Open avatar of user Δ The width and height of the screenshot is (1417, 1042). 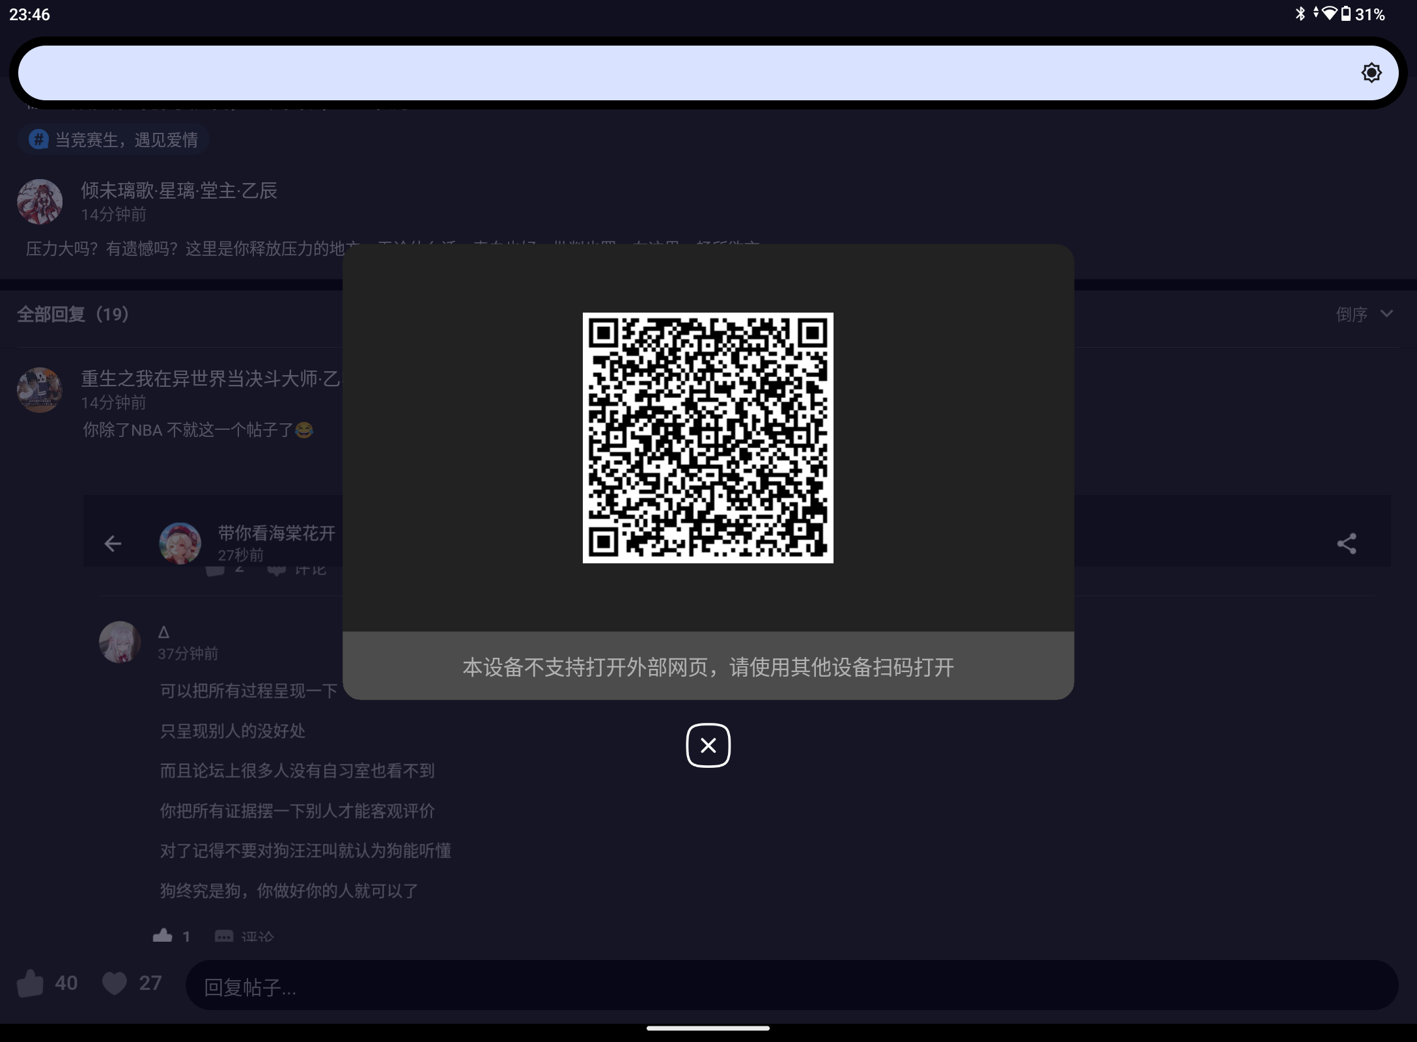pyautogui.click(x=120, y=642)
